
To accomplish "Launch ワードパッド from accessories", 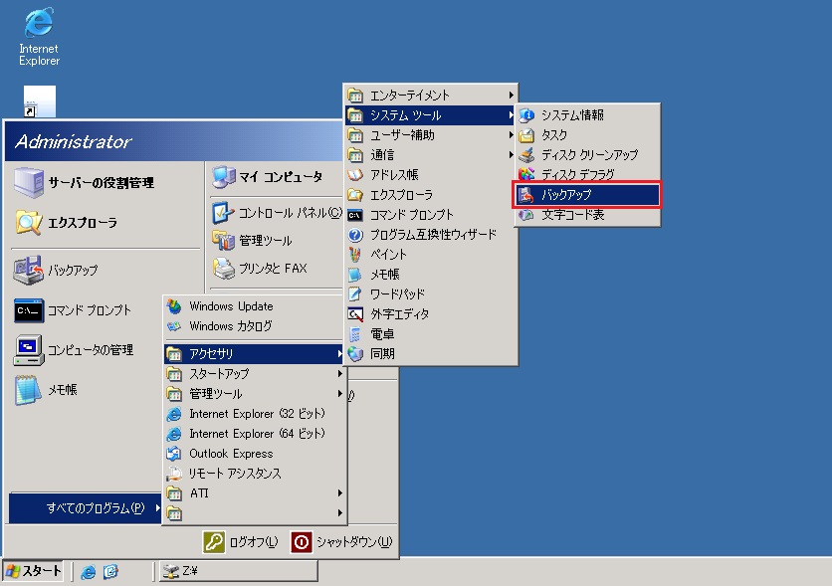I will [397, 294].
